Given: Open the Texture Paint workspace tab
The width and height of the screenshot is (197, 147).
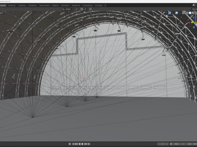Looking at the screenshot, I should pos(44,5).
